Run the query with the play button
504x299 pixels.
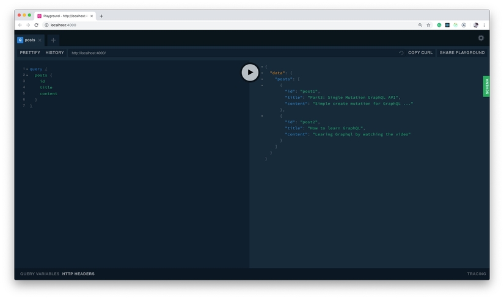tap(250, 73)
